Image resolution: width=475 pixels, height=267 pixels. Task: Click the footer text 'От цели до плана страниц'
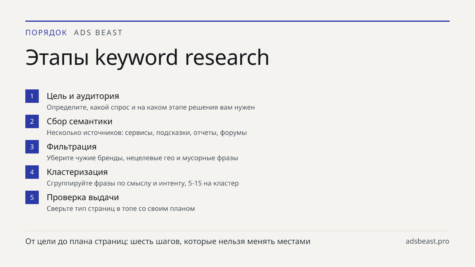tap(76, 241)
